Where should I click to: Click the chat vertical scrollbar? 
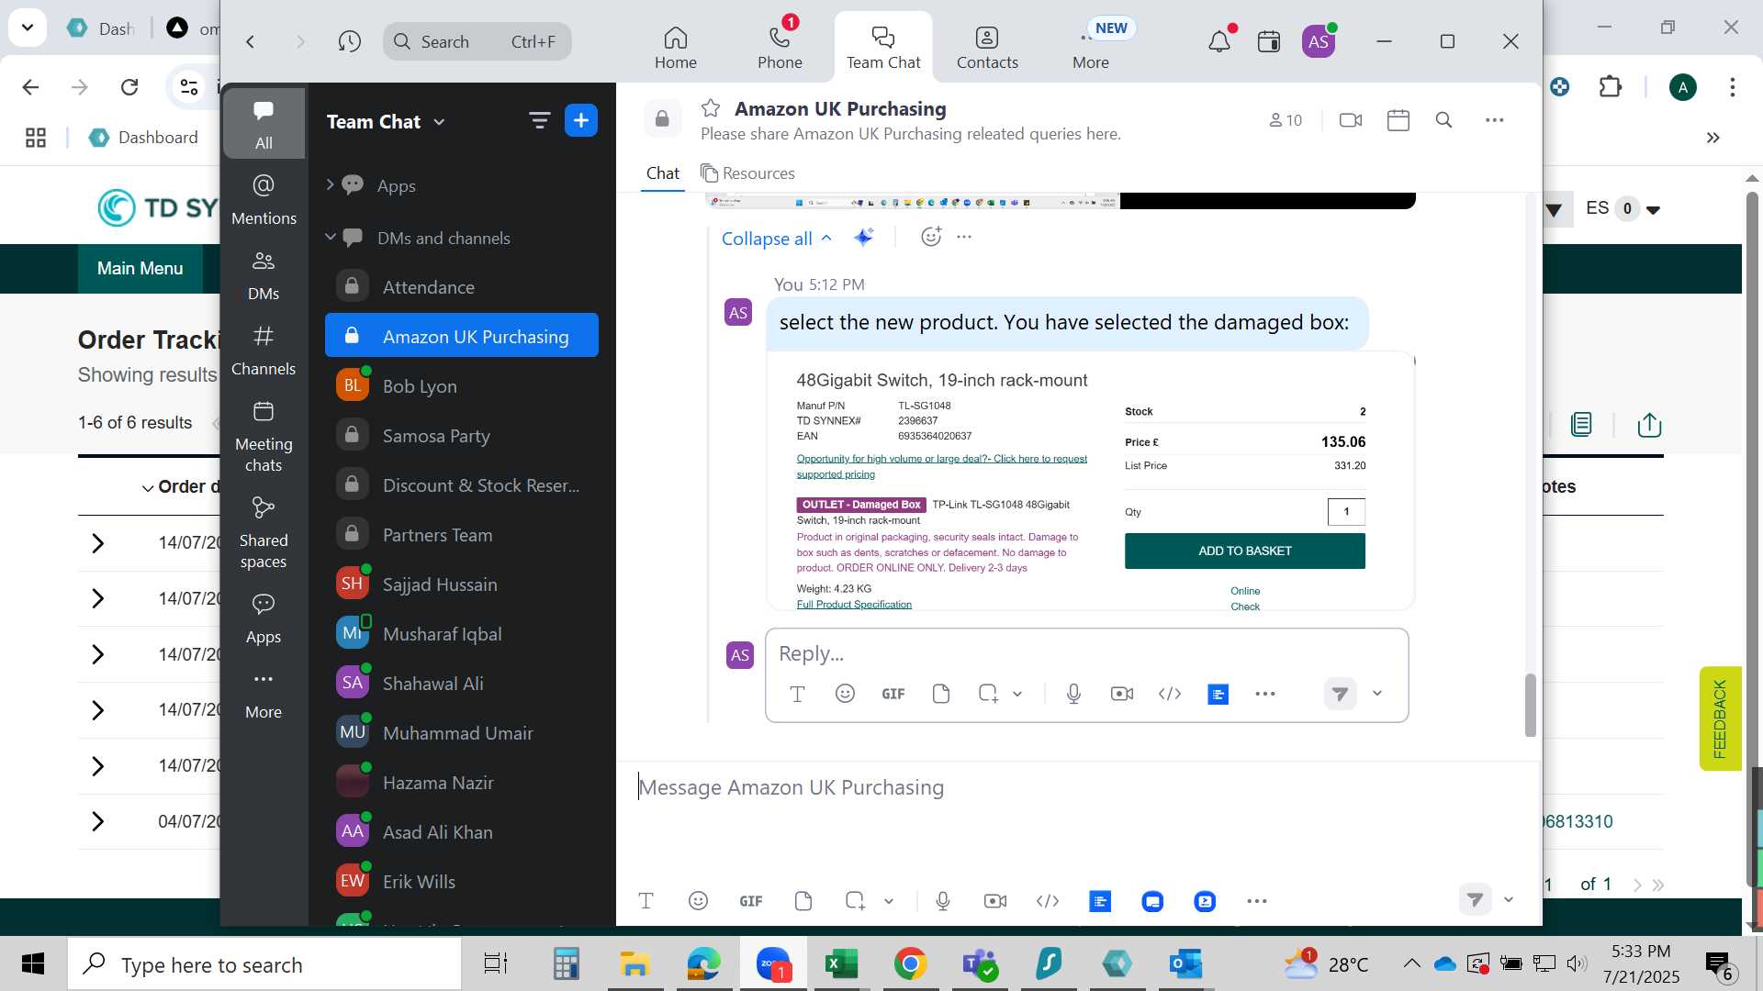click(x=1530, y=705)
